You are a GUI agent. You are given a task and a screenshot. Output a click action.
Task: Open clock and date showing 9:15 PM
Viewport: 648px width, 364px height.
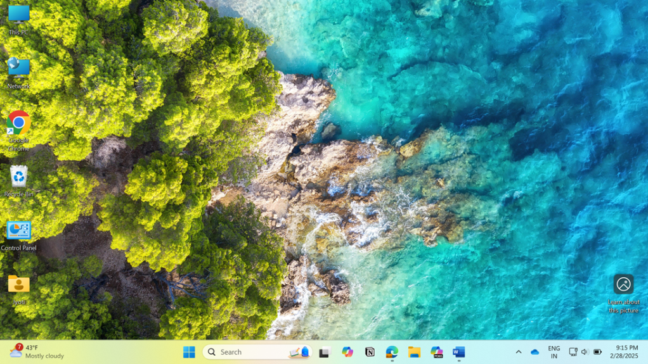tap(626, 352)
